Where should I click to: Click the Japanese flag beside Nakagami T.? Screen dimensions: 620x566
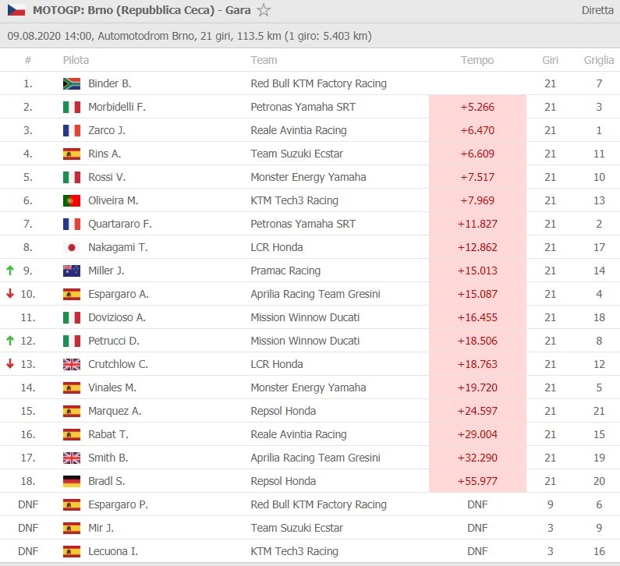click(x=72, y=247)
